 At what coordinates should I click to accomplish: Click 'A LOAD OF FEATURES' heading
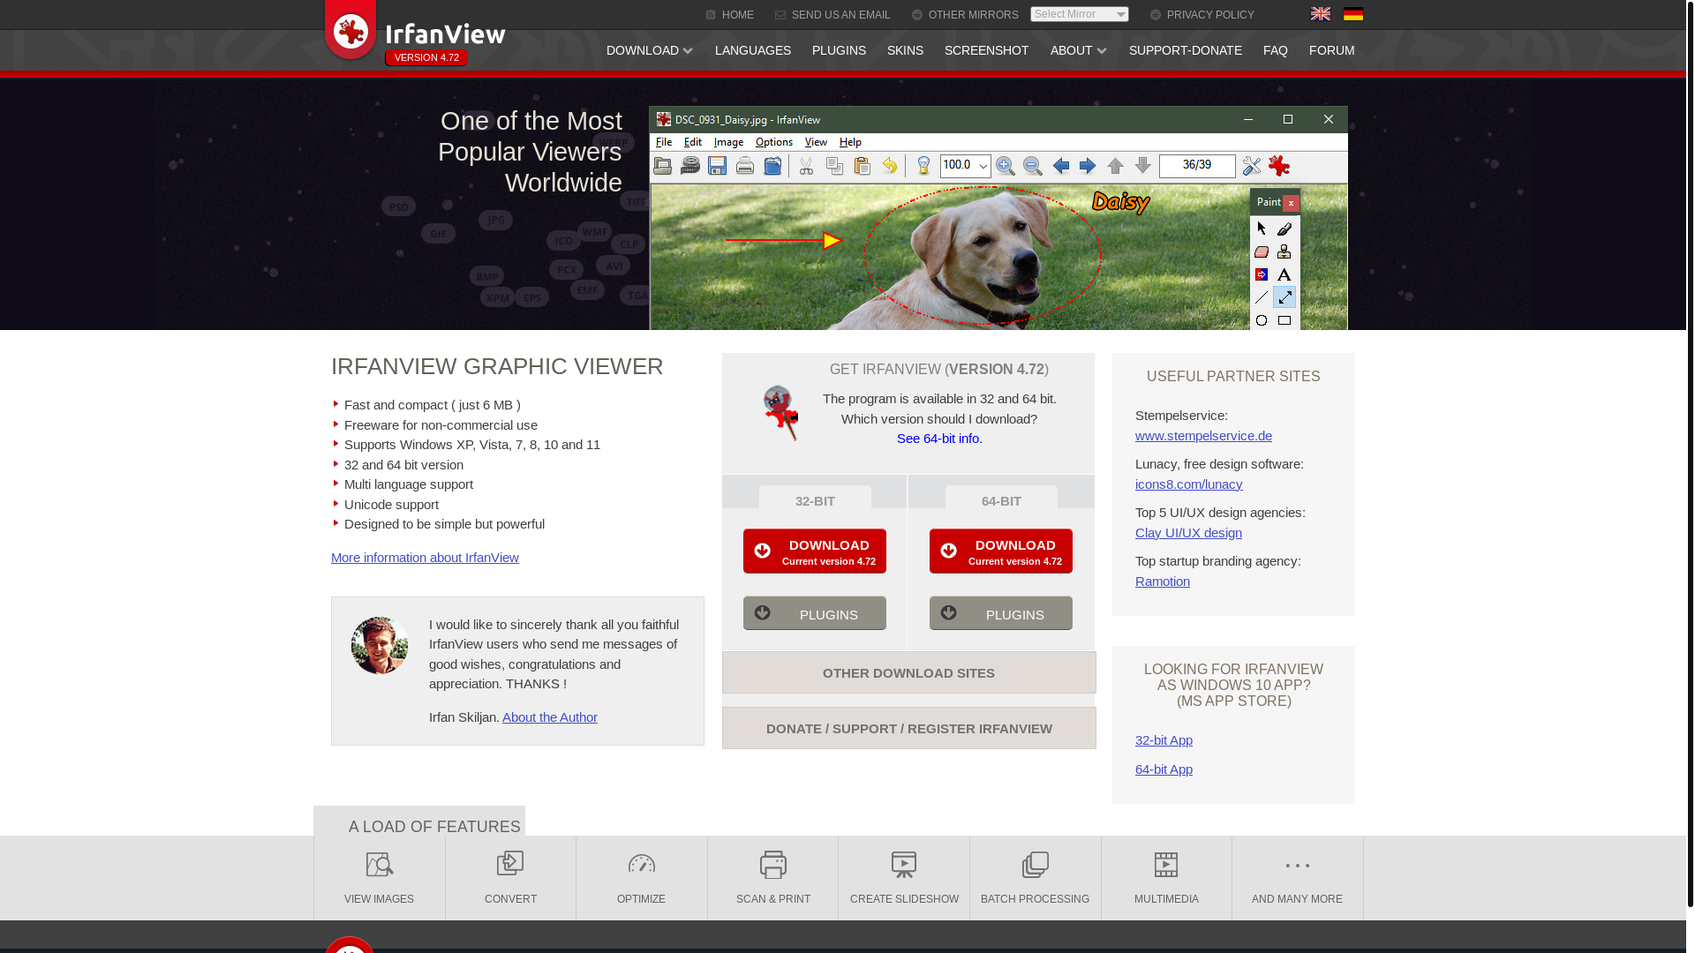[434, 827]
